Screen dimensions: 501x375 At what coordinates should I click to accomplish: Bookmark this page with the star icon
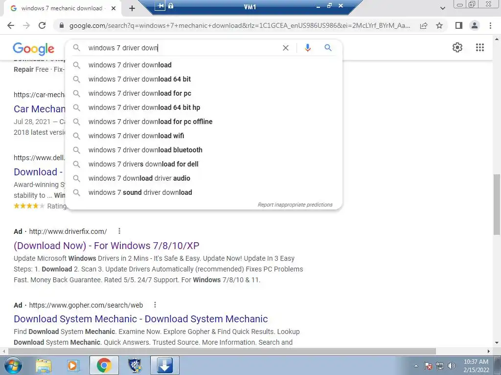pos(439,25)
